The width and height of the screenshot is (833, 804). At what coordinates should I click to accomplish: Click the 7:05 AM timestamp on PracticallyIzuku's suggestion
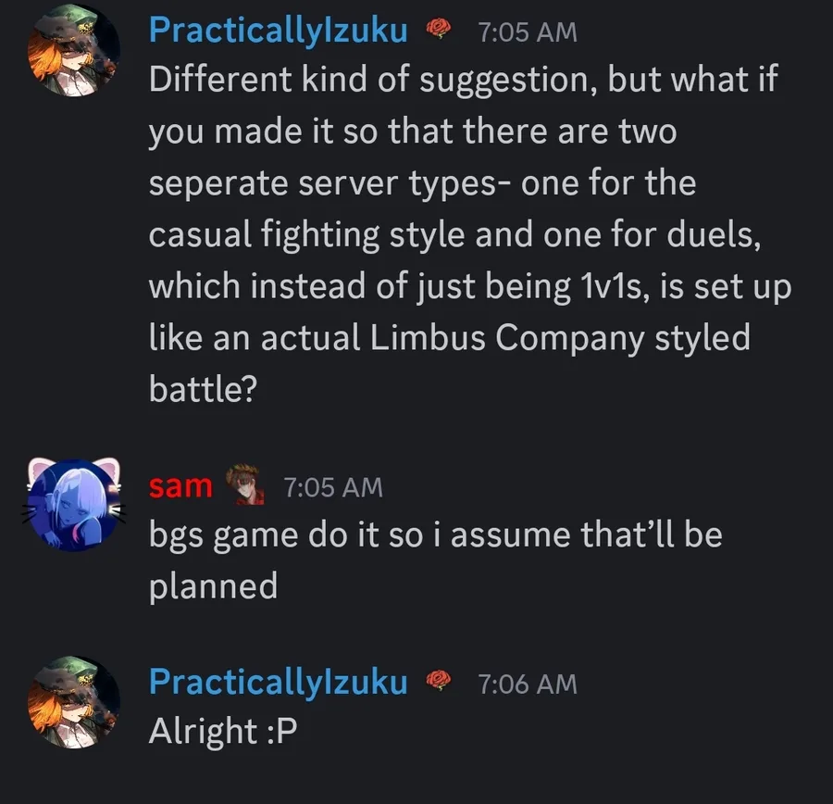point(527,31)
